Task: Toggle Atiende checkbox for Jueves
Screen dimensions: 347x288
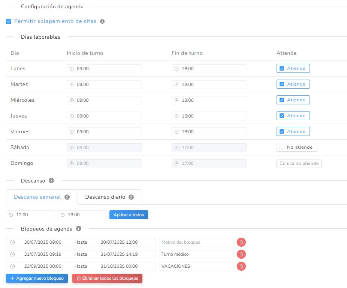Action: coord(282,116)
